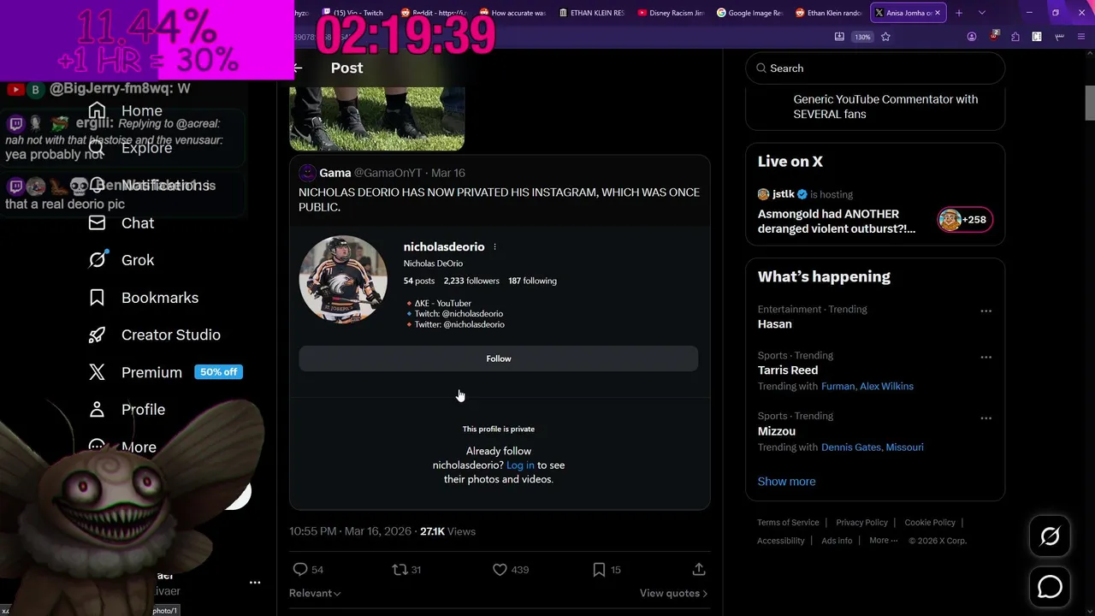Open Creator Studio in the sidebar
Viewport: 1095px width, 616px height.
(x=155, y=335)
